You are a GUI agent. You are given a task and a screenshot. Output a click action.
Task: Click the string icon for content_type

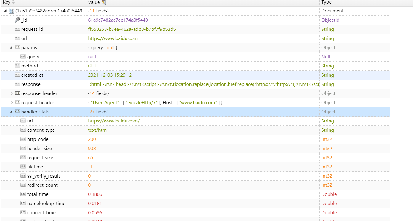coord(23,130)
